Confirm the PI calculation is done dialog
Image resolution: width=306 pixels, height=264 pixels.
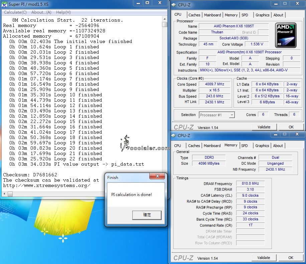pos(147,215)
